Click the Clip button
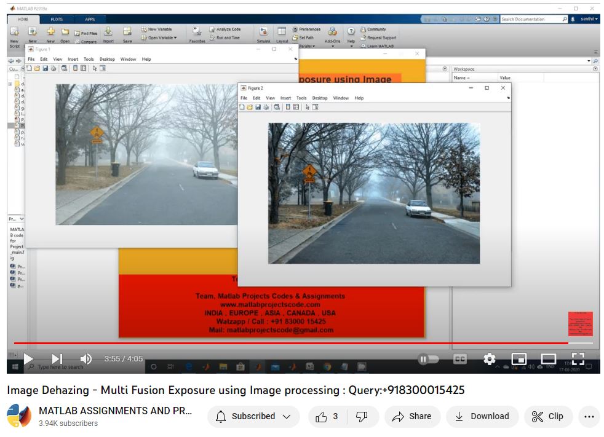Viewport: 604px width, 437px height. [548, 416]
